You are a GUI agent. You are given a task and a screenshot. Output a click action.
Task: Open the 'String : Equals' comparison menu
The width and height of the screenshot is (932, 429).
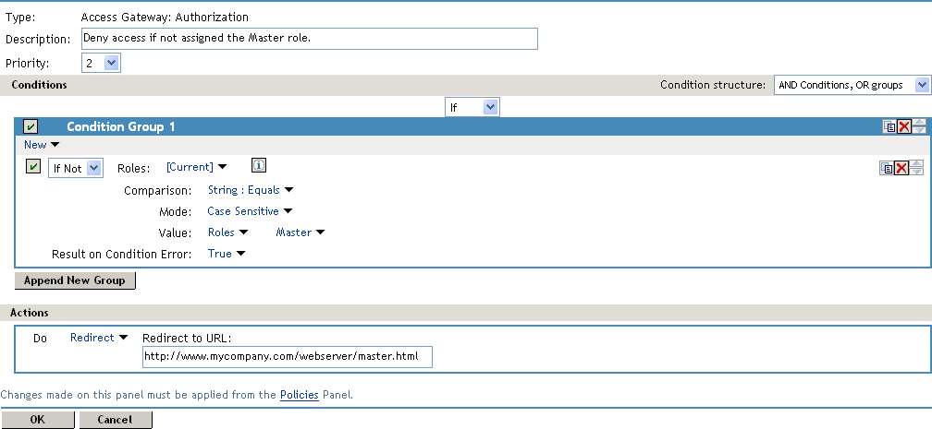(x=250, y=190)
